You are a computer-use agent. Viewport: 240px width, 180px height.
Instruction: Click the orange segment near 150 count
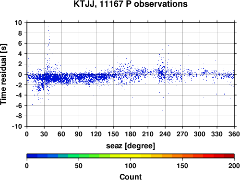pos(182,156)
